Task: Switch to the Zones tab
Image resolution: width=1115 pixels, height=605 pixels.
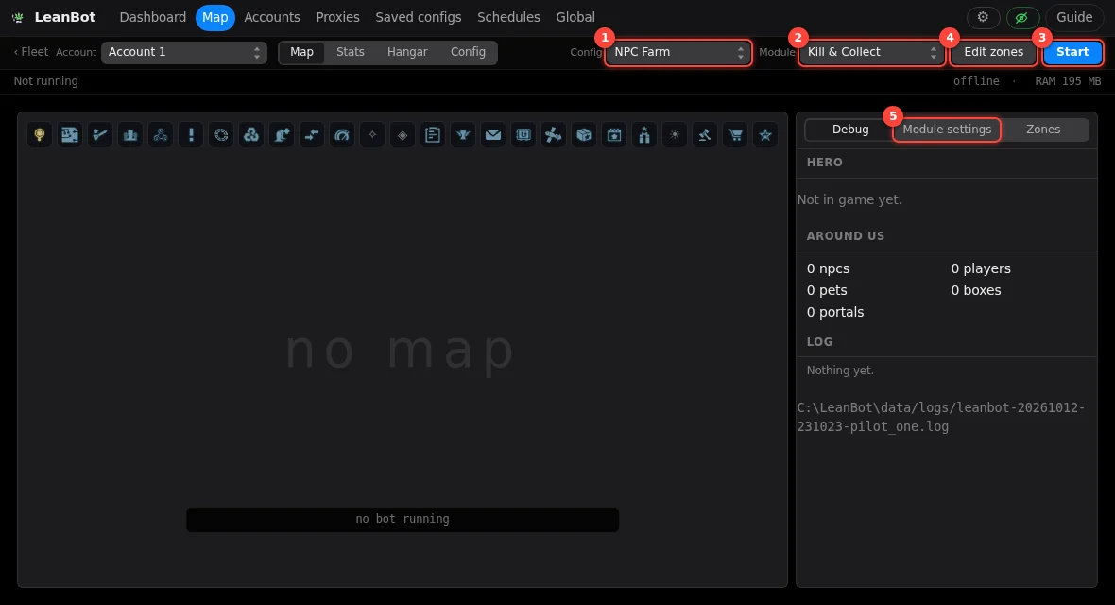Action: (1042, 130)
